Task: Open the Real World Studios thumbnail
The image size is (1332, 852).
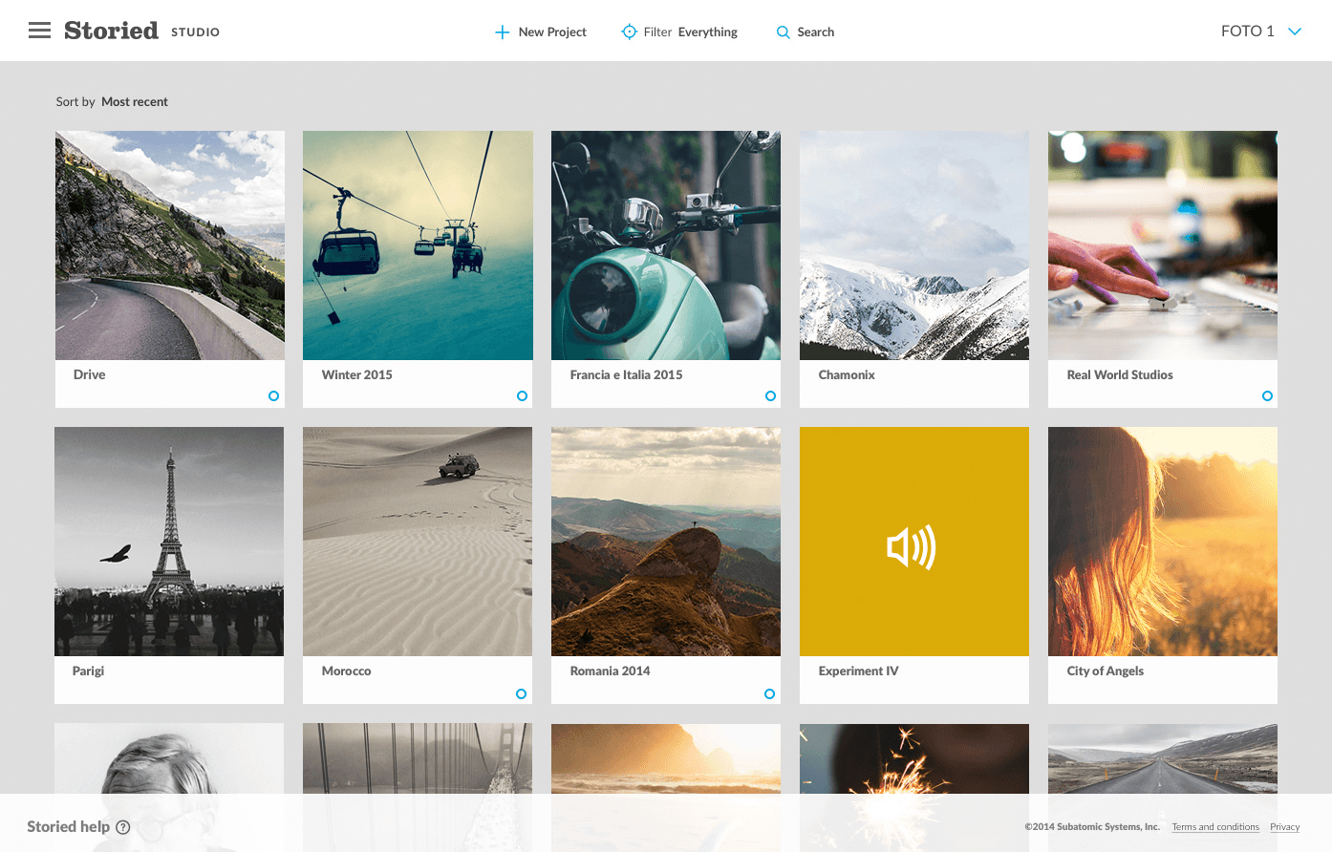Action: click(x=1163, y=245)
